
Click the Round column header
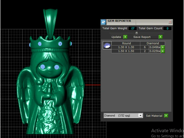126,43
